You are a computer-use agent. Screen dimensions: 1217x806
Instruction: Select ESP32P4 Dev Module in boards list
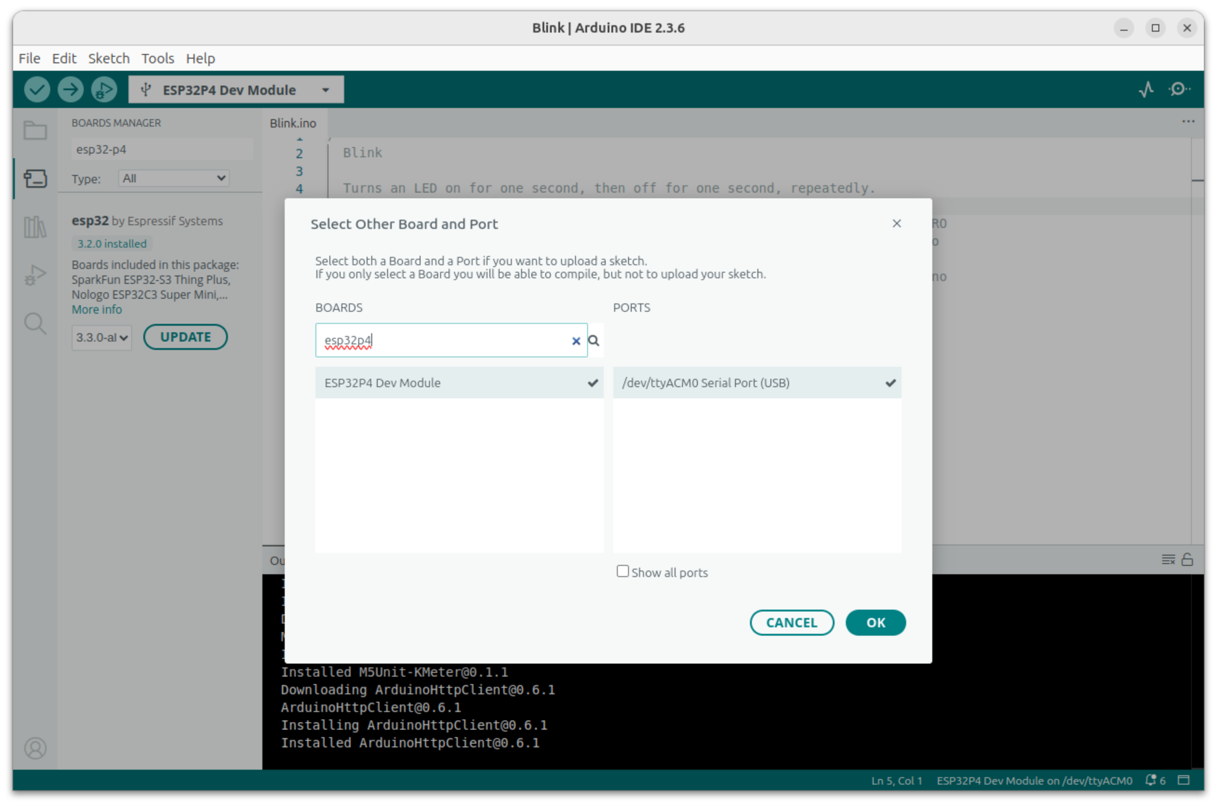pos(459,383)
